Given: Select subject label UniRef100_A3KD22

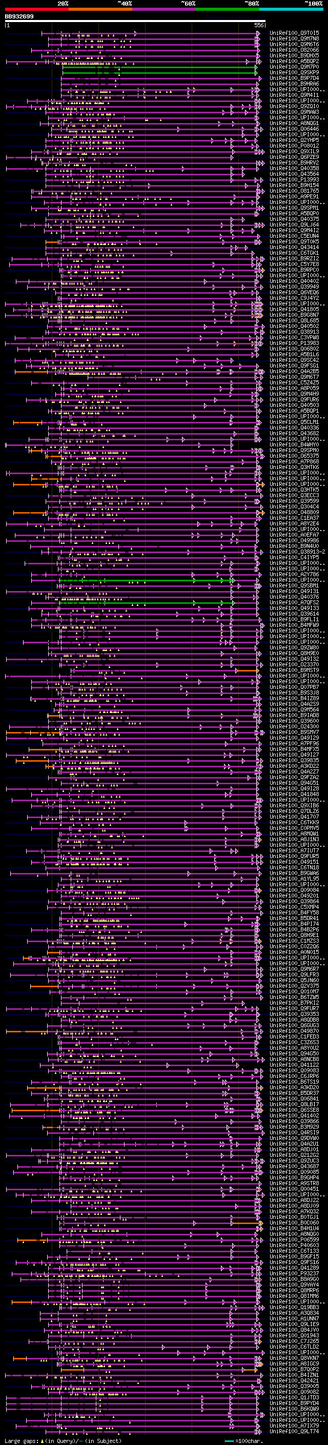Looking at the screenshot, I should click(294, 766).
